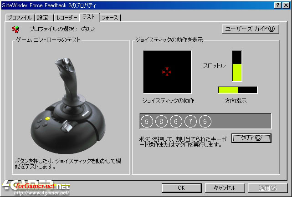This screenshot has width=292, height=197.
Task: Click the black joystick motion display area
Action: 167,72
